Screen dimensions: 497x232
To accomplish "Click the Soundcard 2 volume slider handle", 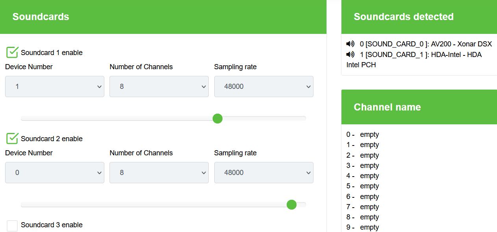I will tap(291, 204).
